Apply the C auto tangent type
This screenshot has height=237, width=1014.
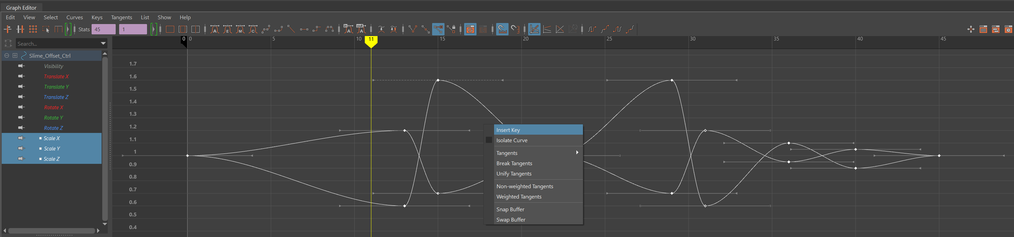coord(253,29)
